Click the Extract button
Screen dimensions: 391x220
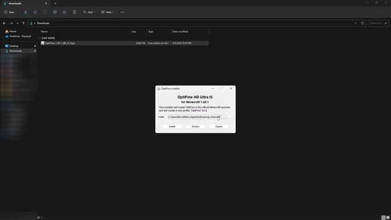195,127
